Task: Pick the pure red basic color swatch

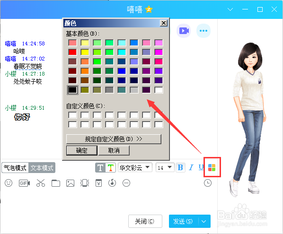Action: (x=72, y=52)
